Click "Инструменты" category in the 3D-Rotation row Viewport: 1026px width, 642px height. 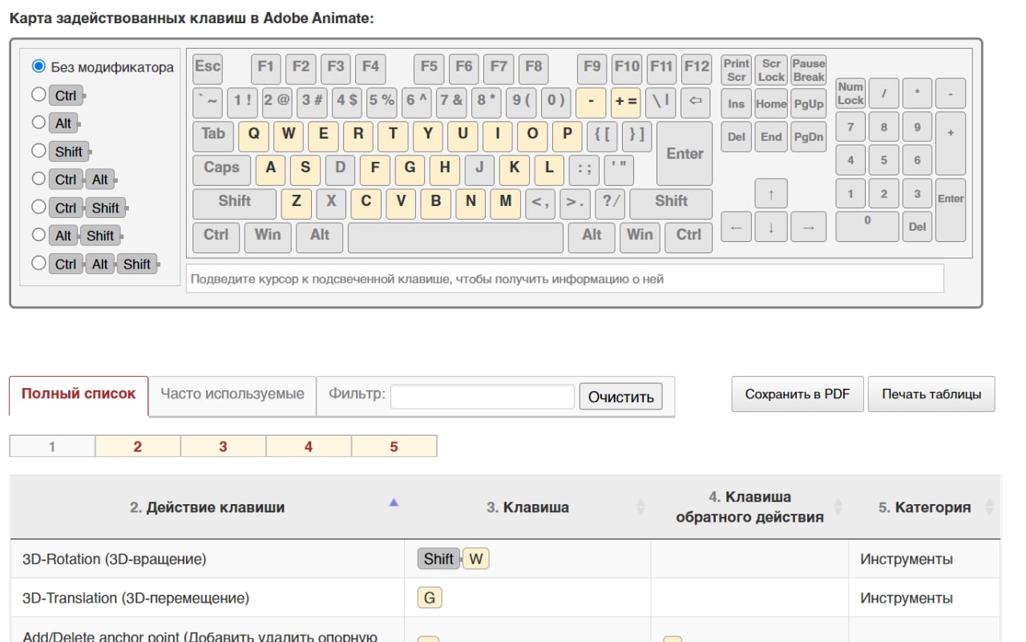coord(907,559)
